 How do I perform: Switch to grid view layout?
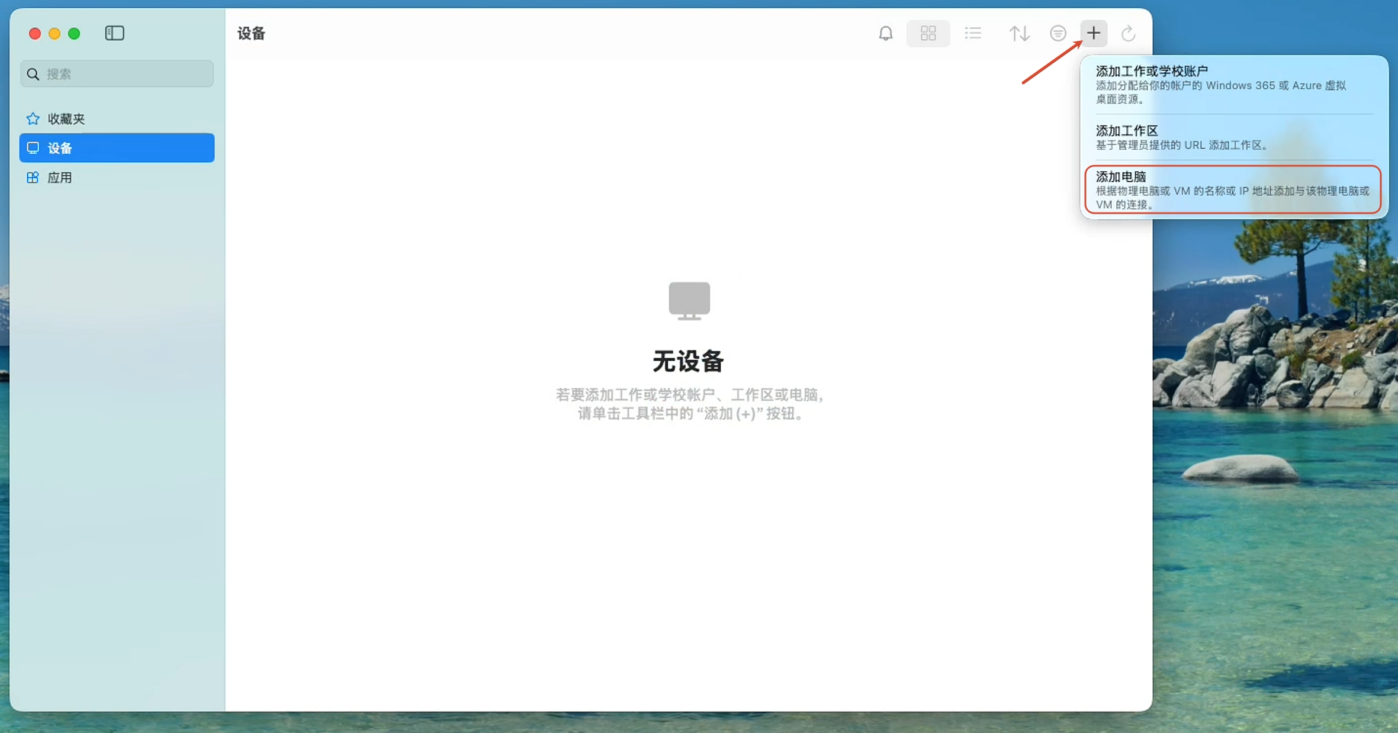(928, 33)
